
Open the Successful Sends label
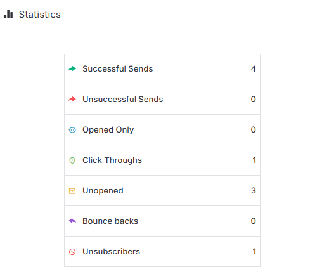(x=117, y=68)
